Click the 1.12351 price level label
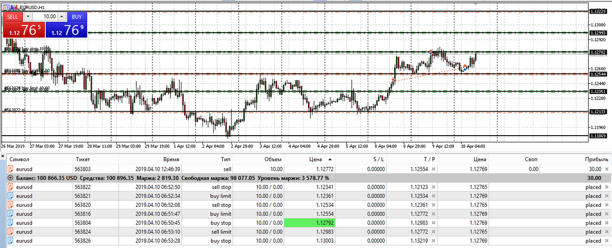The height and width of the screenshot is (248, 612). (597, 91)
